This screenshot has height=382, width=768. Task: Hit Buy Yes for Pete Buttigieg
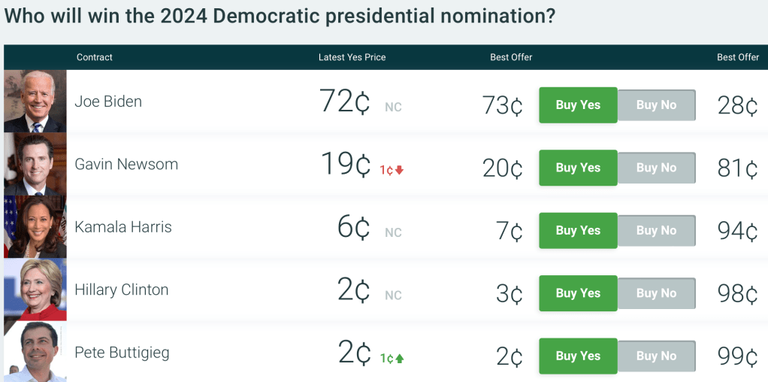[578, 356]
